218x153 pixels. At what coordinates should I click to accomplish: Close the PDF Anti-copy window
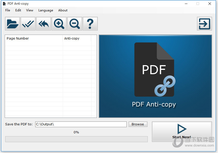click(x=210, y=4)
